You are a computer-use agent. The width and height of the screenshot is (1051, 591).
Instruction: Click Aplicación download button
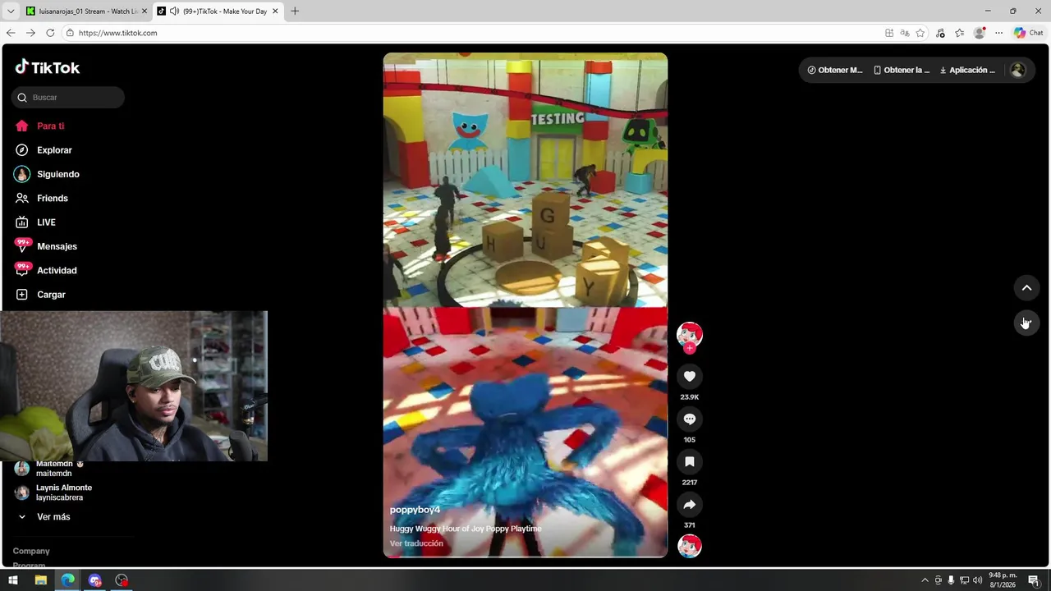click(x=967, y=71)
